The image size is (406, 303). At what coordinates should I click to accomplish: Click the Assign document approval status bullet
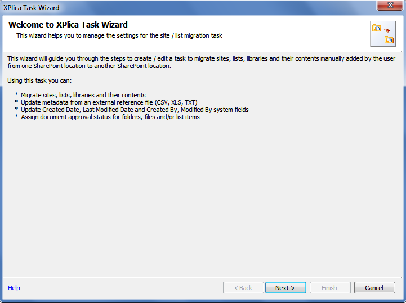[x=110, y=117]
